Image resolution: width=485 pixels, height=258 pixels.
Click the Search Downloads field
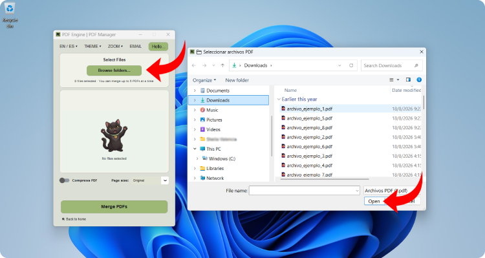click(391, 65)
